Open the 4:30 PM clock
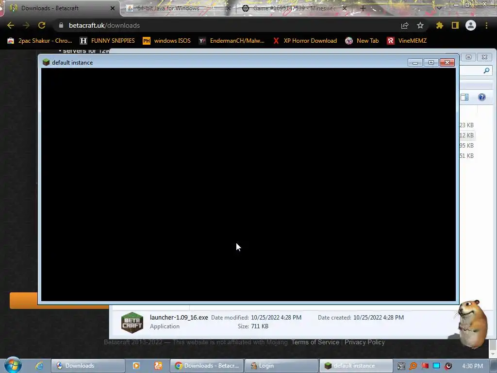Screen dimensions: 497x373 coord(473,366)
